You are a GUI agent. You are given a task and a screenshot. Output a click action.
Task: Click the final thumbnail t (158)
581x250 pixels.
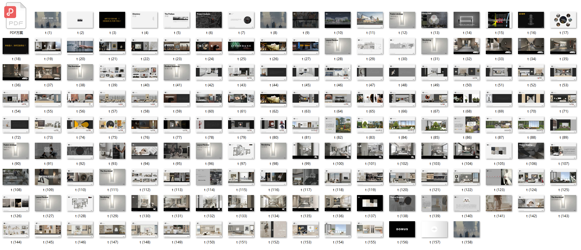click(x=467, y=229)
